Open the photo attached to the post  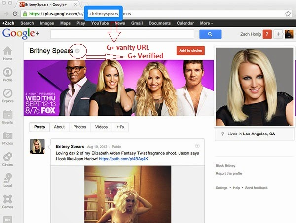[128, 194]
